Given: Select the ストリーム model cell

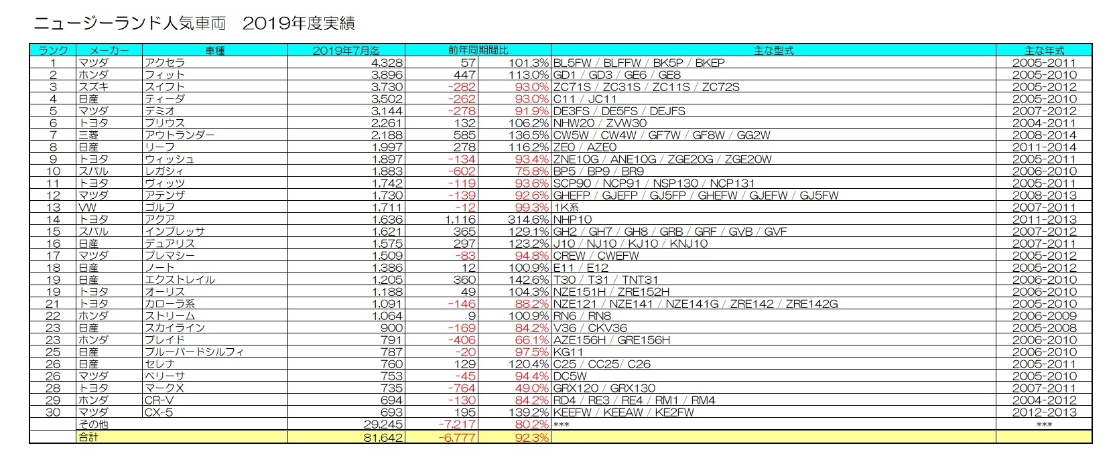Looking at the screenshot, I should pyautogui.click(x=215, y=315).
